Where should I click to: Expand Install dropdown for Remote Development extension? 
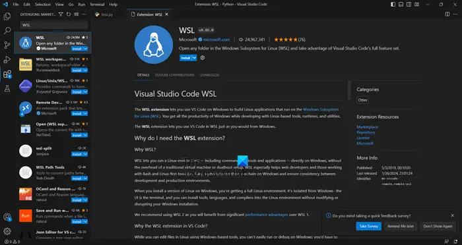point(85,113)
